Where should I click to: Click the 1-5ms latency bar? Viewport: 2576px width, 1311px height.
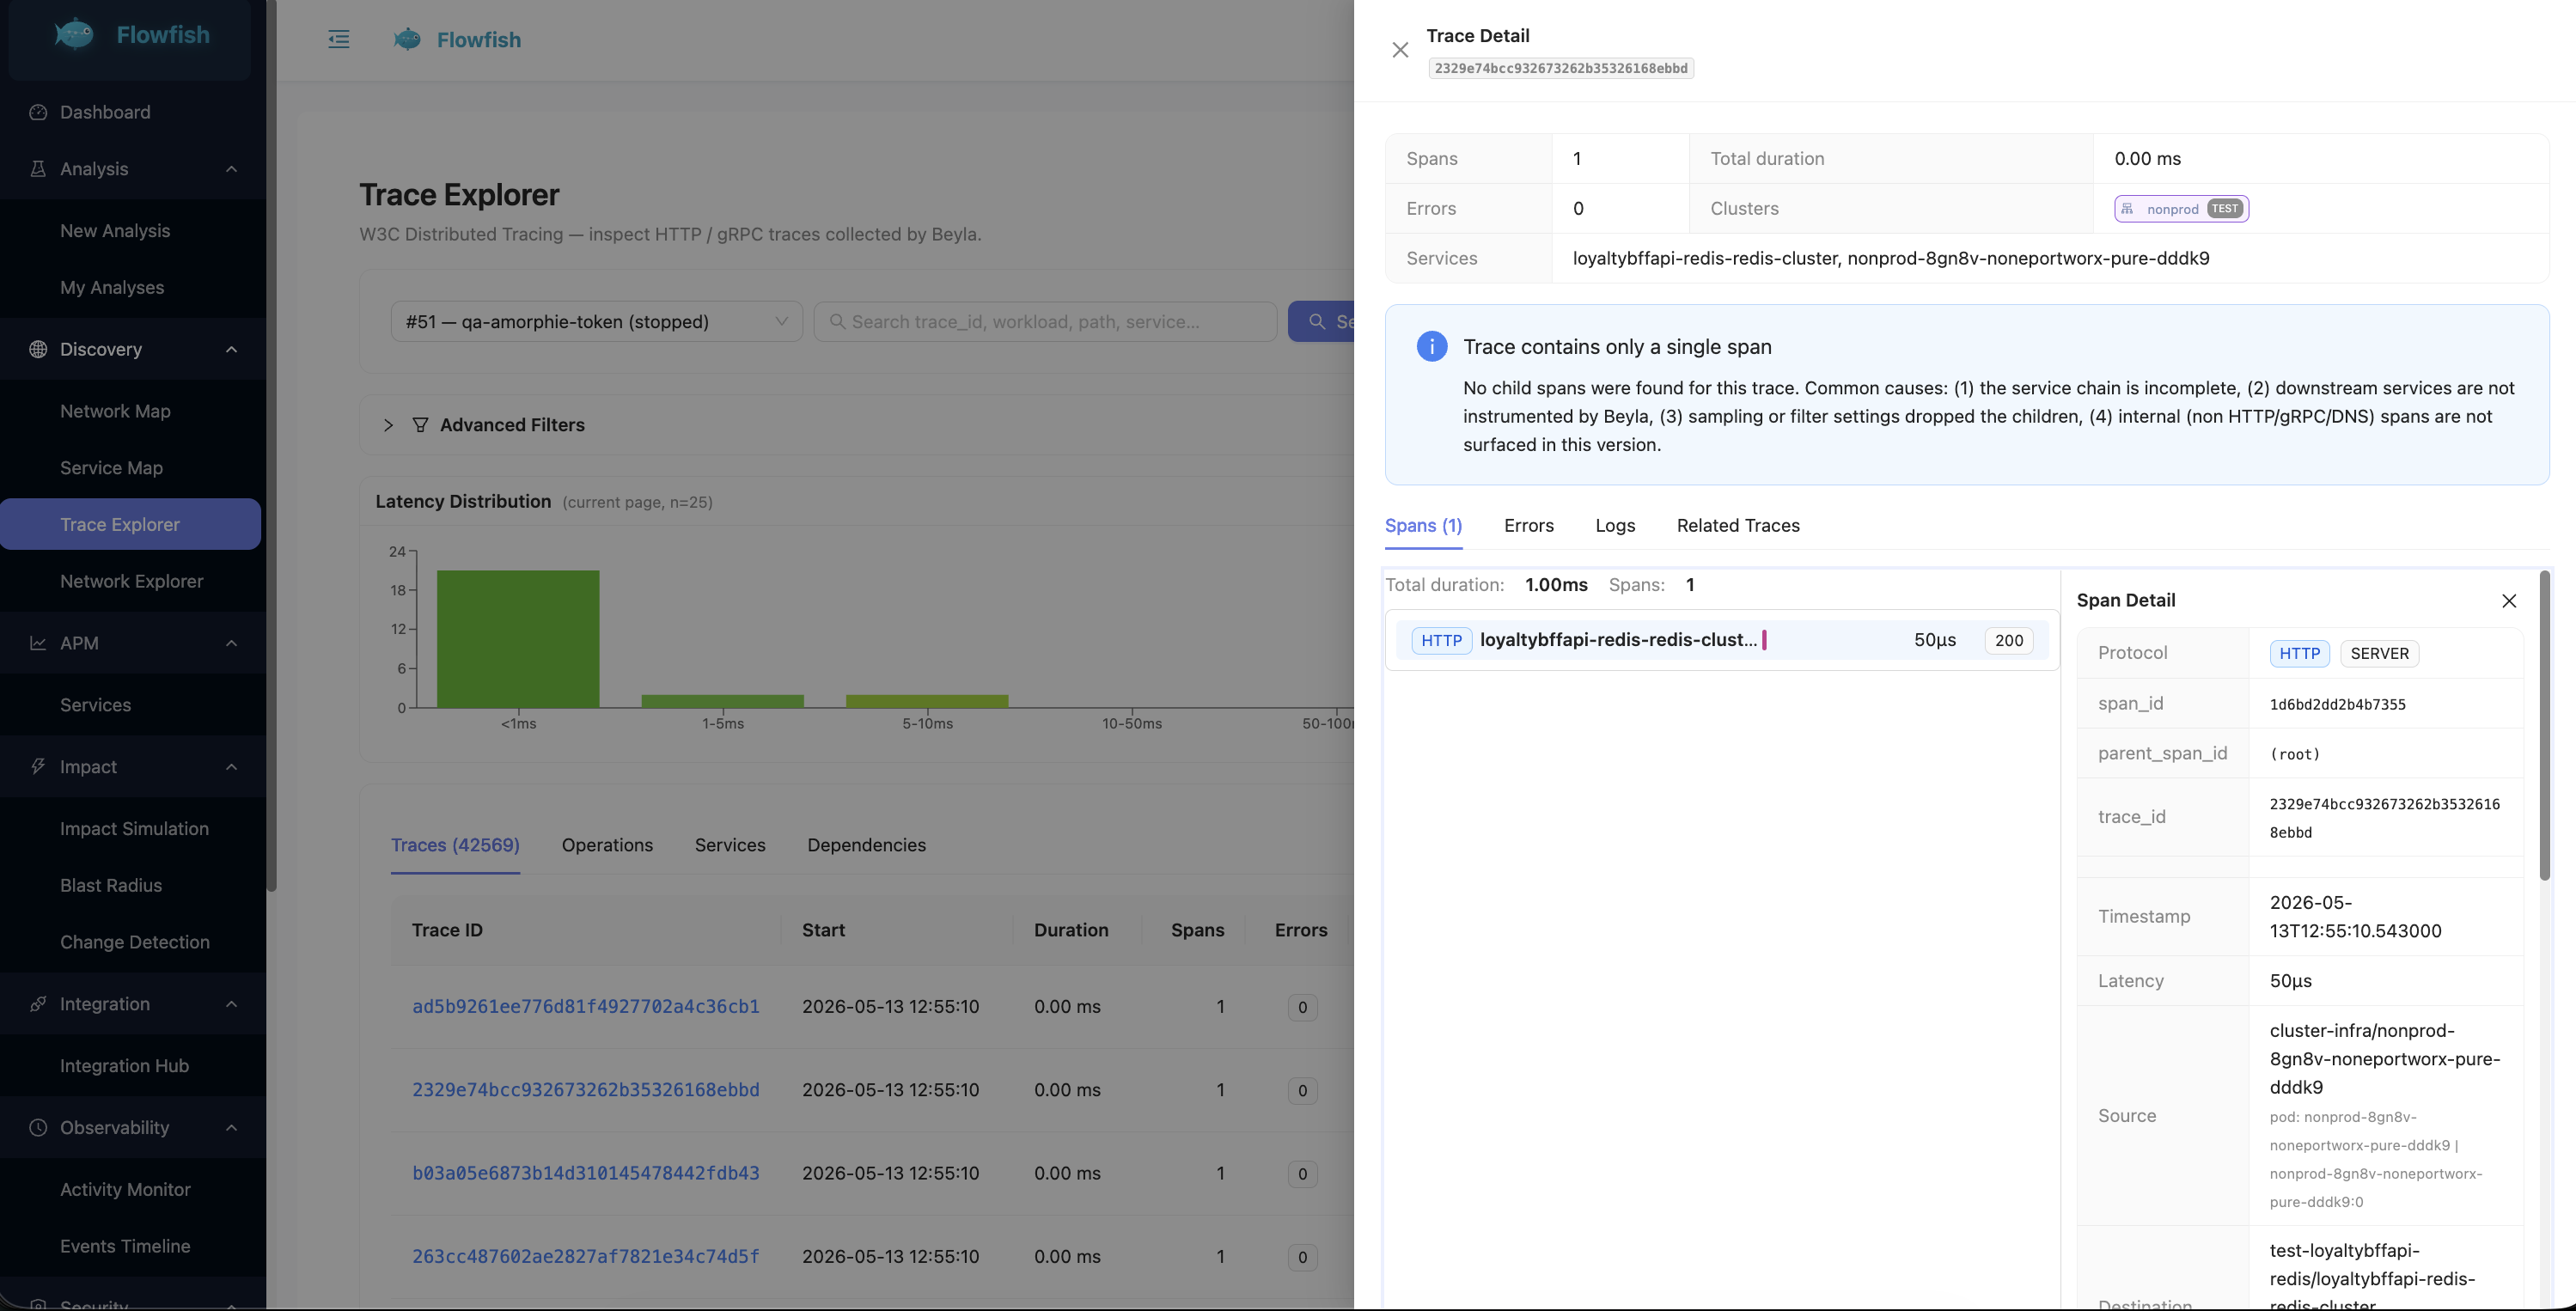pyautogui.click(x=722, y=701)
